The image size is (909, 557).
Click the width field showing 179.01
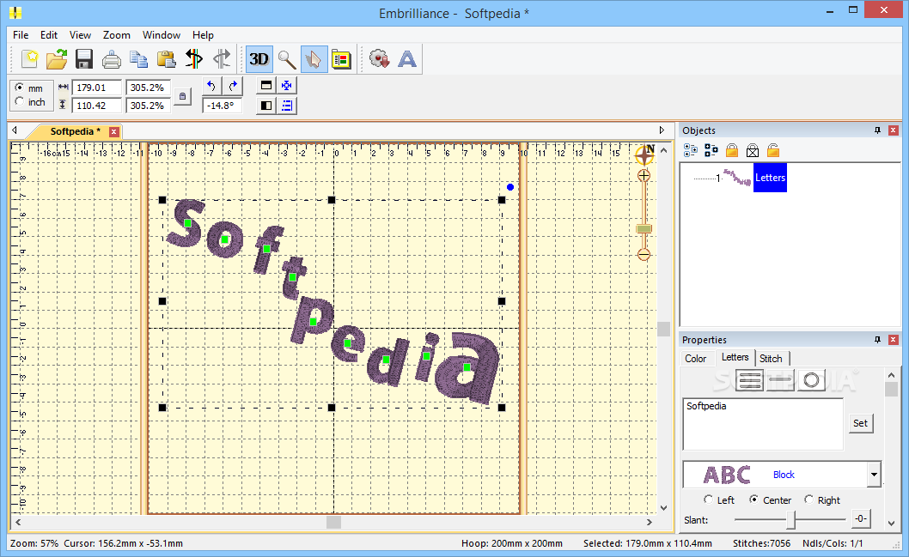(x=97, y=88)
